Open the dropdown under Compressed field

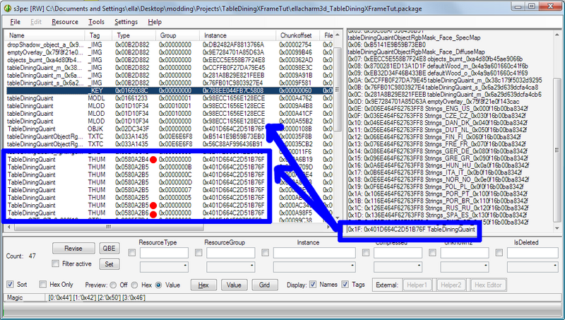398,267
